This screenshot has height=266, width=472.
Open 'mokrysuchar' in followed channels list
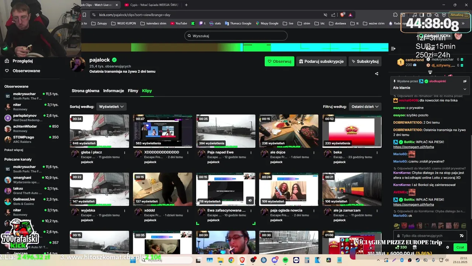pos(31,96)
